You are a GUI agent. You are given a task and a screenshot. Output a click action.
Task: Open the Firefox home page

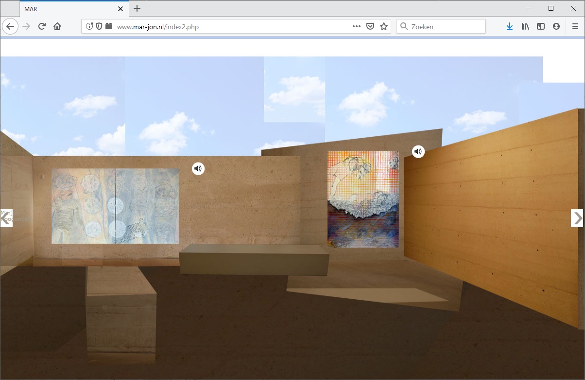coord(57,27)
